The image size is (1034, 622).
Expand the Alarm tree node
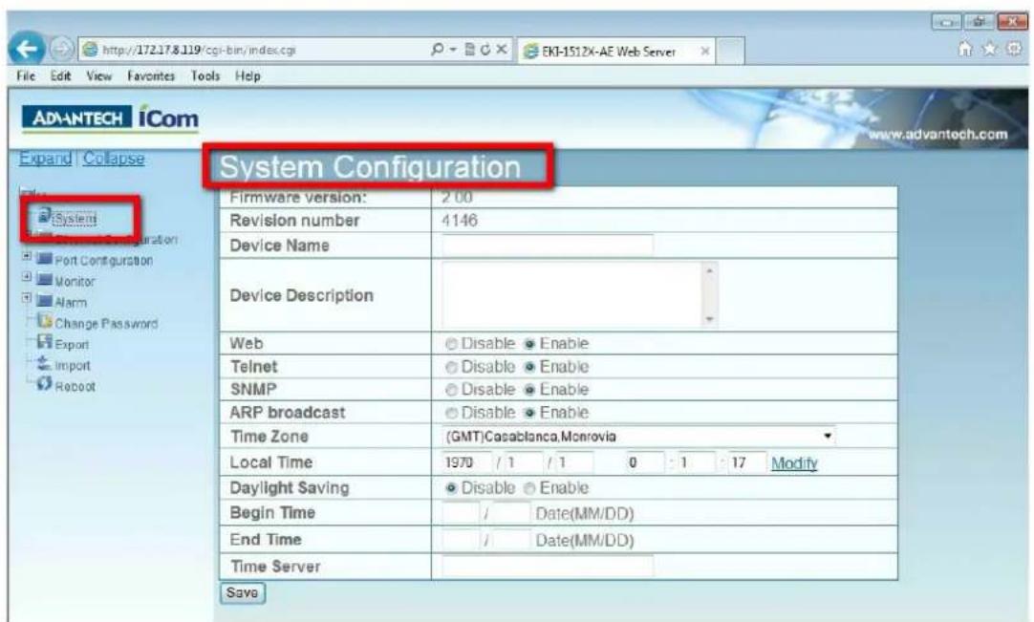(x=27, y=298)
